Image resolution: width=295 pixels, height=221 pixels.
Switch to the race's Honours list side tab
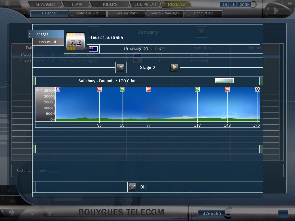pyautogui.click(x=48, y=42)
